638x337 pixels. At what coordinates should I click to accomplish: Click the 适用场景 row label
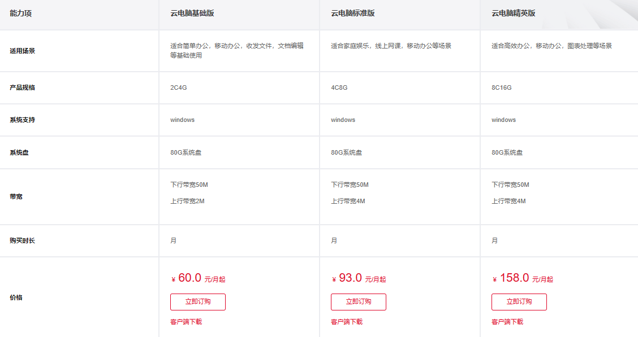[x=23, y=51]
